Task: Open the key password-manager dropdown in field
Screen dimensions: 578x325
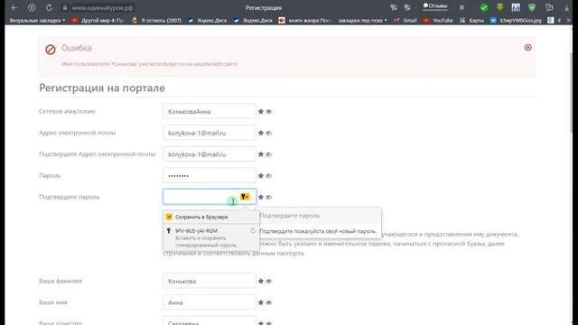Action: click(x=245, y=197)
